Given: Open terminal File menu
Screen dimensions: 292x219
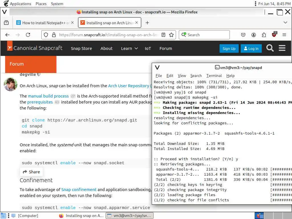Looking at the screenshot, I should [x=159, y=76].
